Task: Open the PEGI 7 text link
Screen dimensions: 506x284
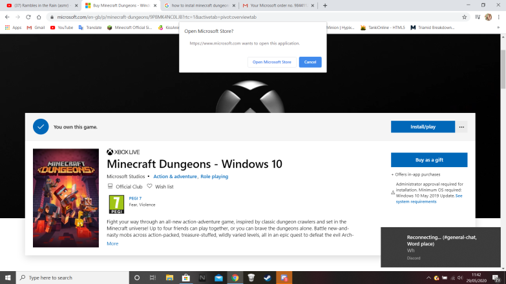Action: [135, 198]
